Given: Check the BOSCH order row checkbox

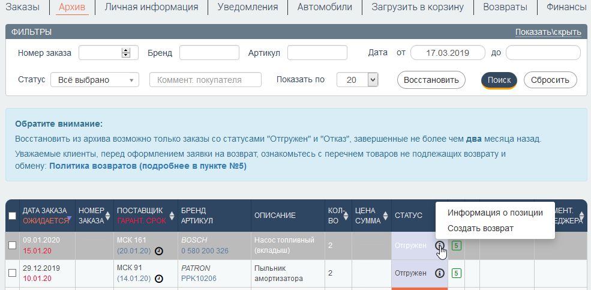Looking at the screenshot, I should coord(13,245).
